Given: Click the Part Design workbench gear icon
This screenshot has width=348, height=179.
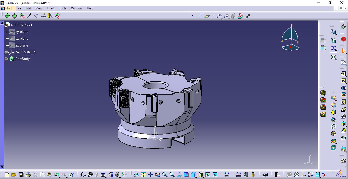Looking at the screenshot, I should pyautogui.click(x=344, y=26).
